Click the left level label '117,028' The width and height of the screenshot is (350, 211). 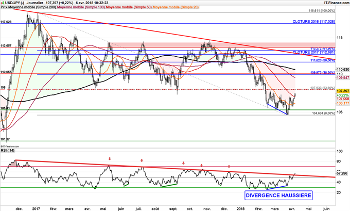[x=6, y=22]
